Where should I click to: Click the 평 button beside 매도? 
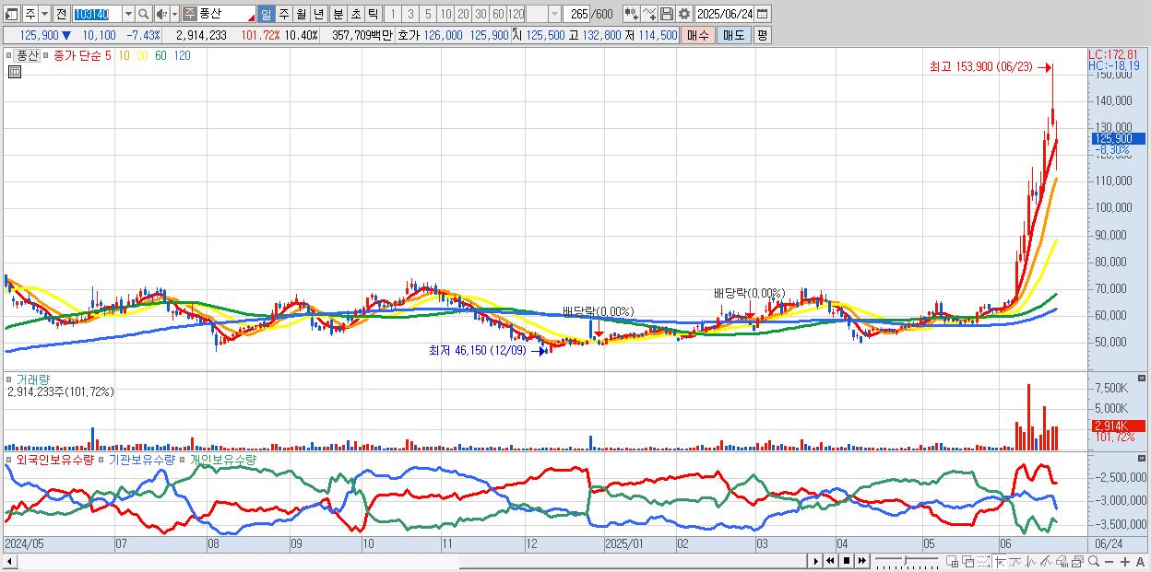point(762,35)
